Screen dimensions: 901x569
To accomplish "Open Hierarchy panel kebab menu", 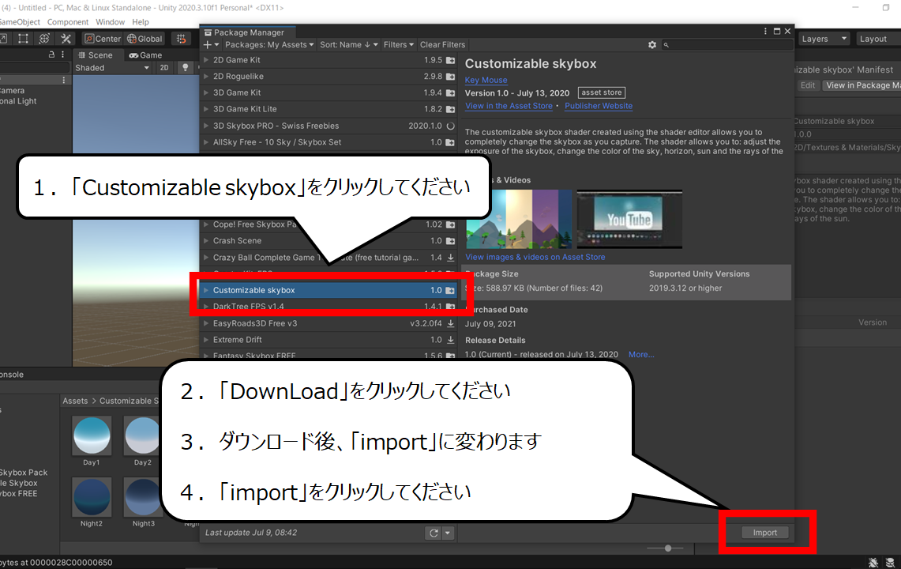I will [x=62, y=54].
